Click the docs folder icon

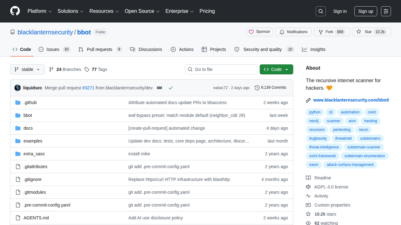pos(18,128)
